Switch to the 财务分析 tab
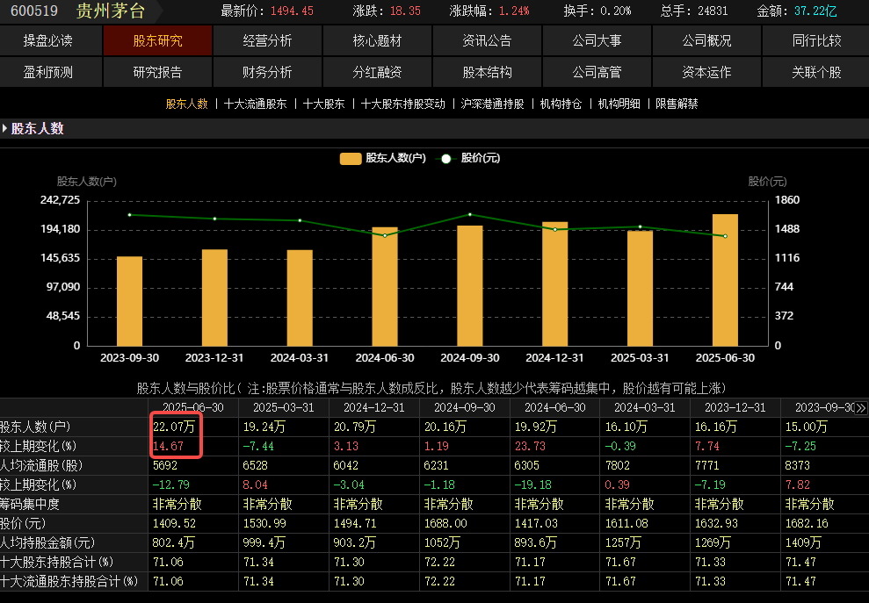The height and width of the screenshot is (603, 869). point(267,72)
